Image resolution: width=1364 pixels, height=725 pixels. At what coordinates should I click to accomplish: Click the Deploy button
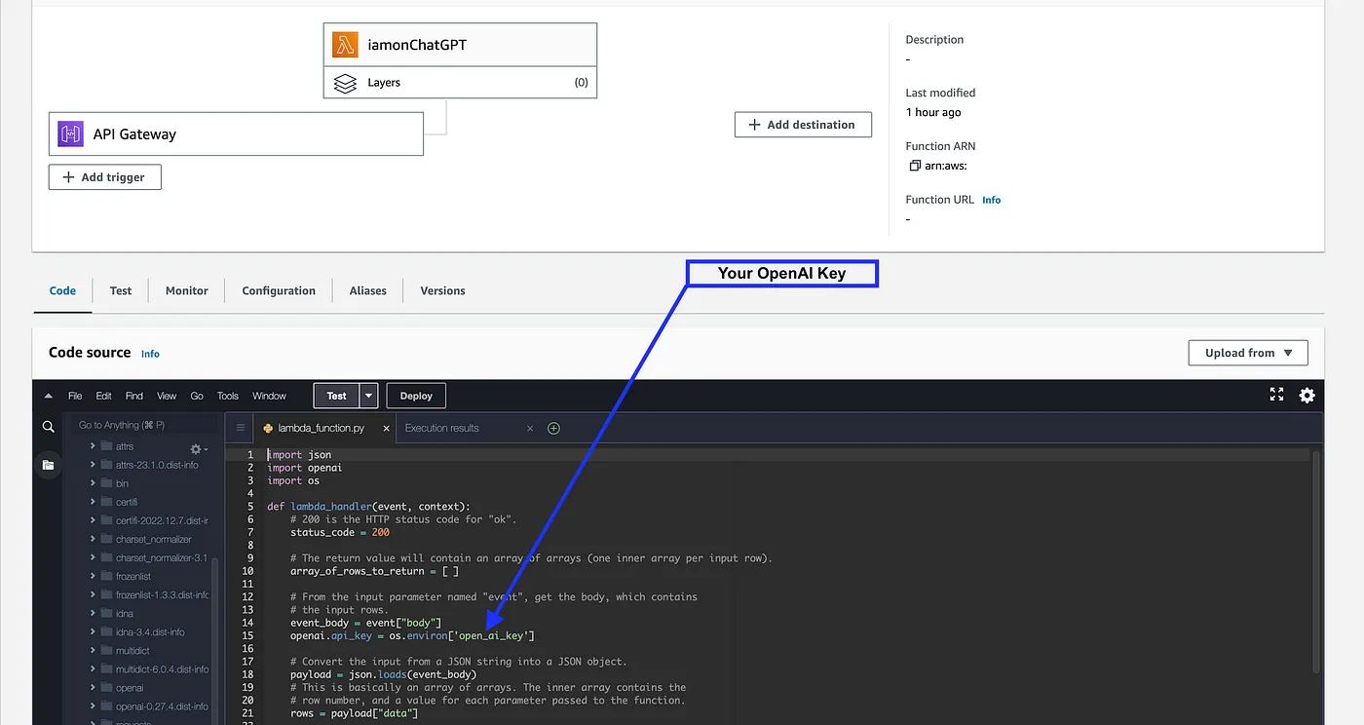pyautogui.click(x=416, y=396)
